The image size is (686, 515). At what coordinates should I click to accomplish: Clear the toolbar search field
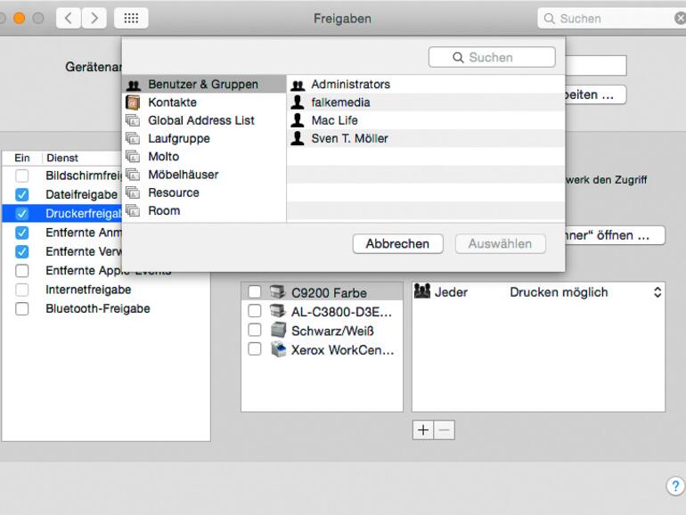pos(681,19)
